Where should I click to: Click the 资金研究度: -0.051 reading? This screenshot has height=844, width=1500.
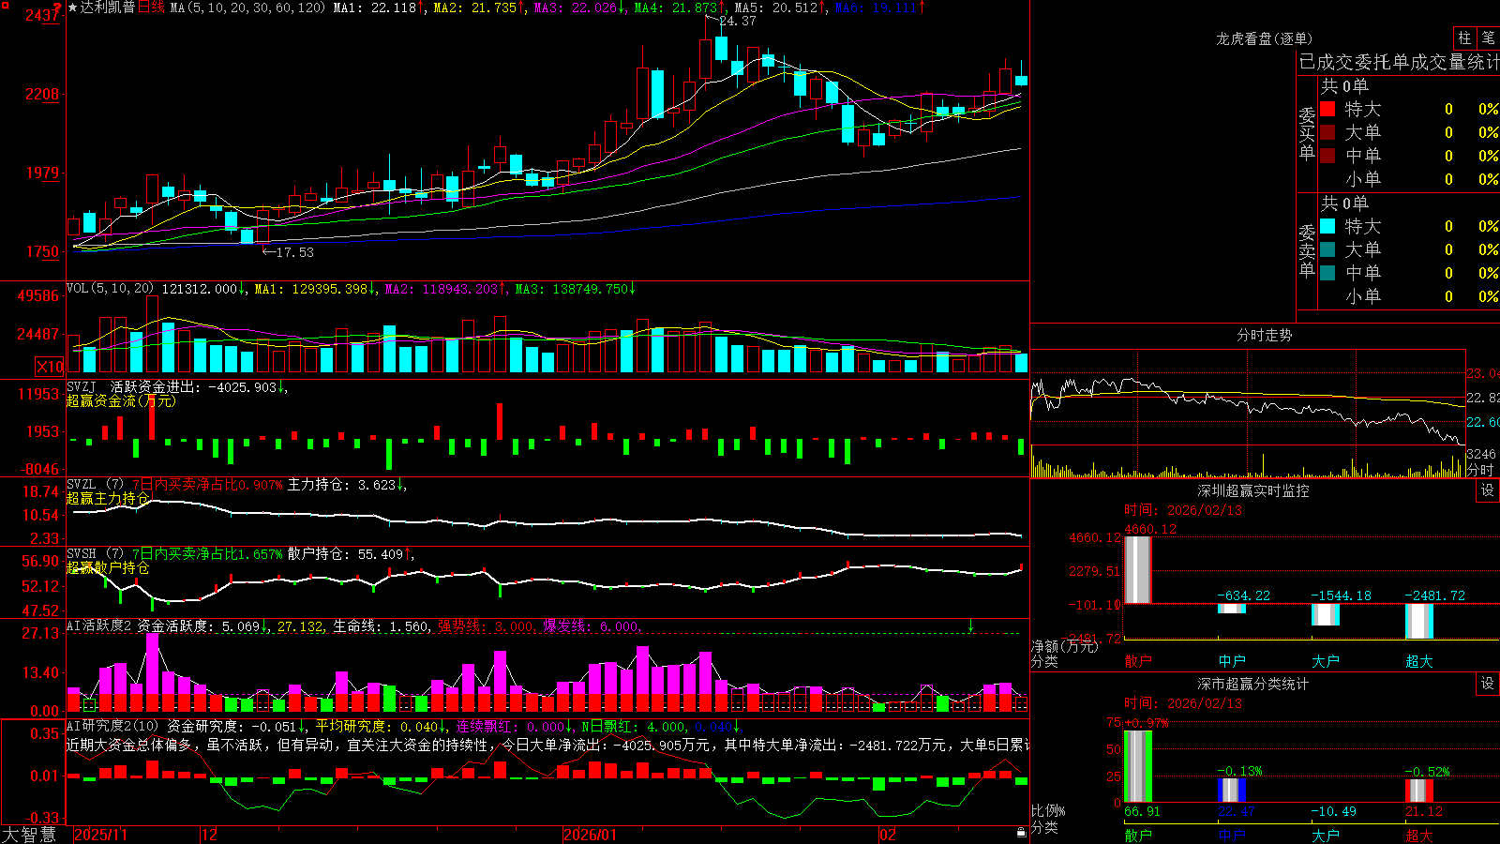tap(232, 726)
